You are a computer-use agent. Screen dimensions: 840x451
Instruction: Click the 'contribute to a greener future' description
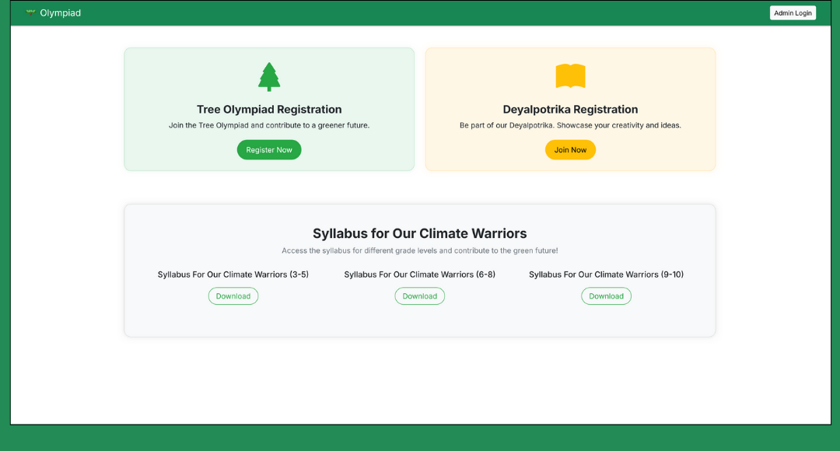269,125
